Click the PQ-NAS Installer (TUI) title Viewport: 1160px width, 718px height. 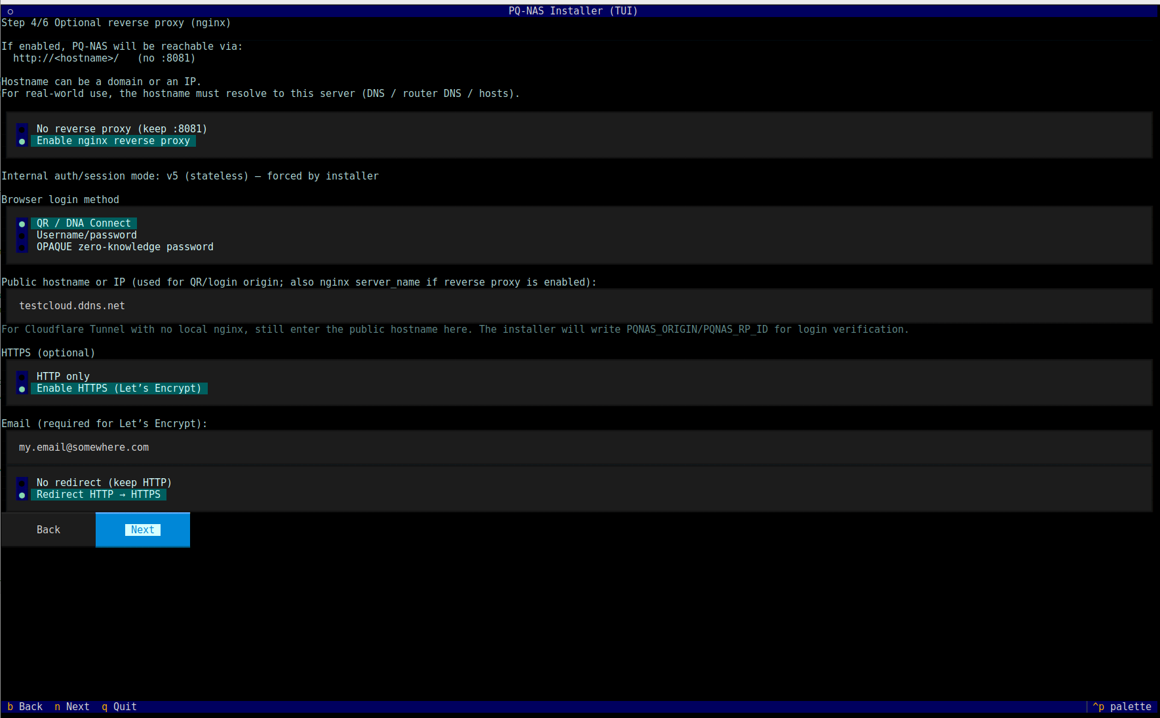[573, 11]
